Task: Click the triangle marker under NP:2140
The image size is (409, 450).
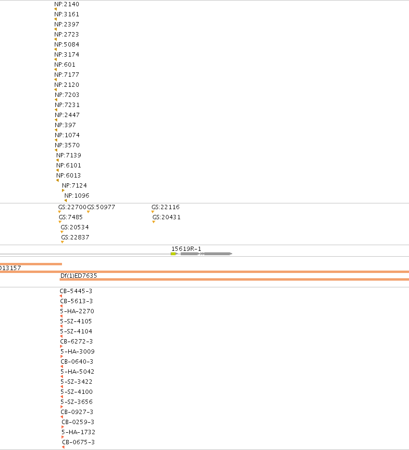Action: 55,9
